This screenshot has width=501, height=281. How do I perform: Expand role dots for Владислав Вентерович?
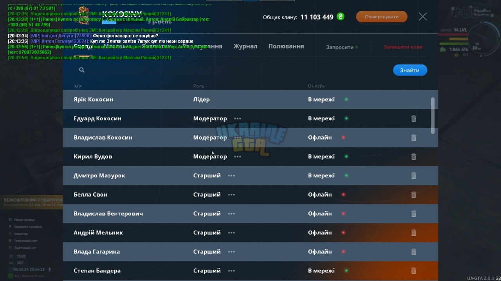click(x=231, y=214)
